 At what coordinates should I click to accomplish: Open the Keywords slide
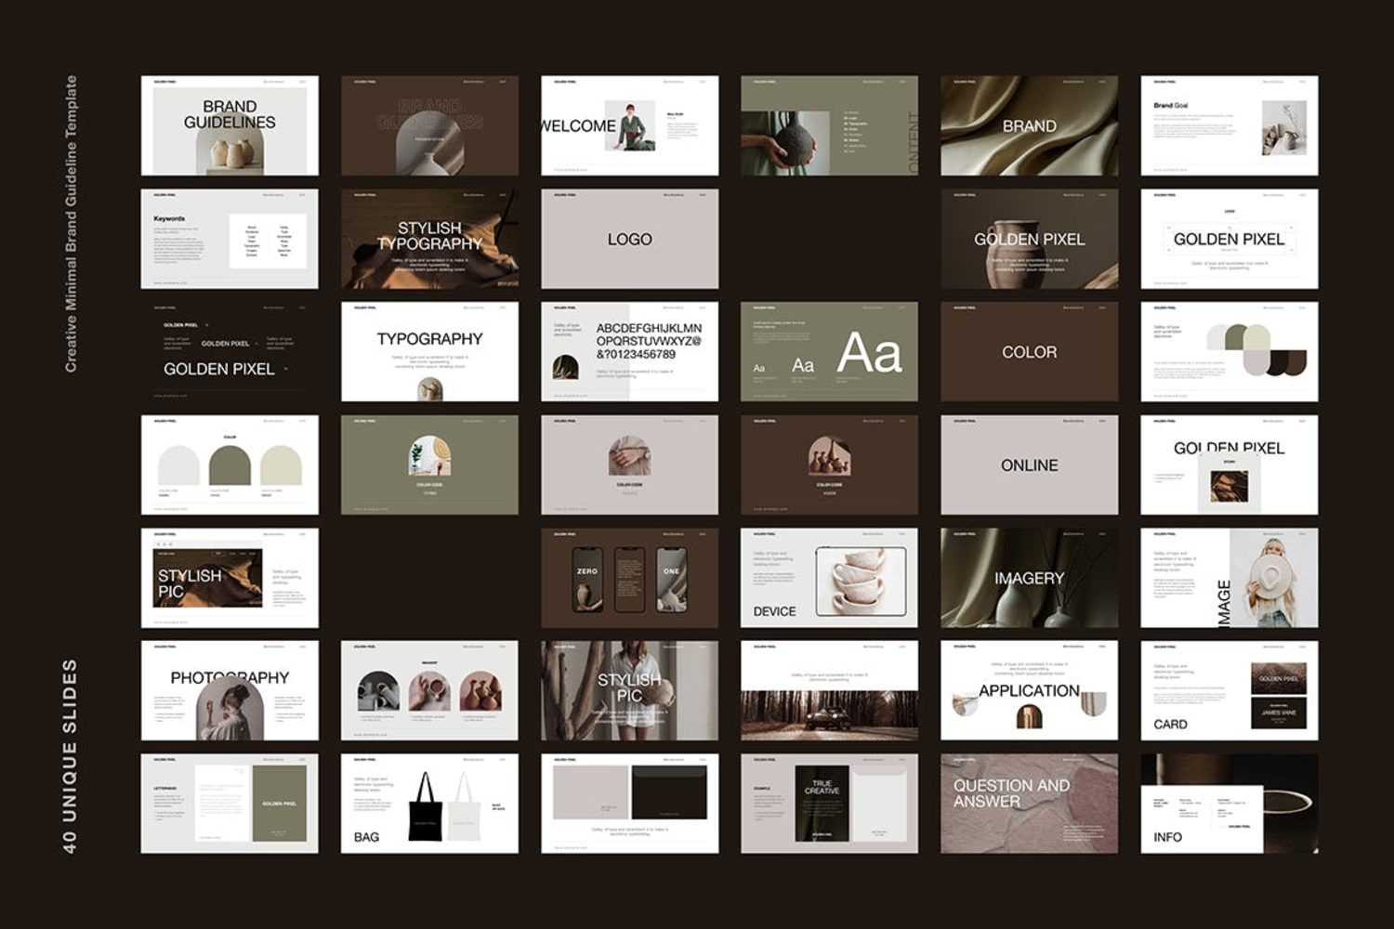[x=230, y=239]
